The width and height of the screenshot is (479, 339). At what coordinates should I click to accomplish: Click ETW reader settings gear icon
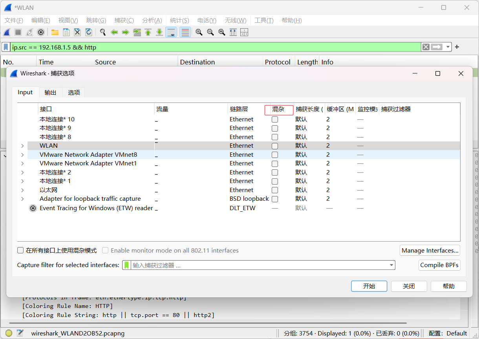[33, 208]
